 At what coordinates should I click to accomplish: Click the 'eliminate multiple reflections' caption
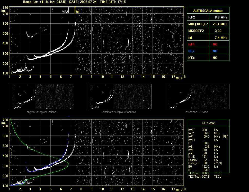point(119,112)
